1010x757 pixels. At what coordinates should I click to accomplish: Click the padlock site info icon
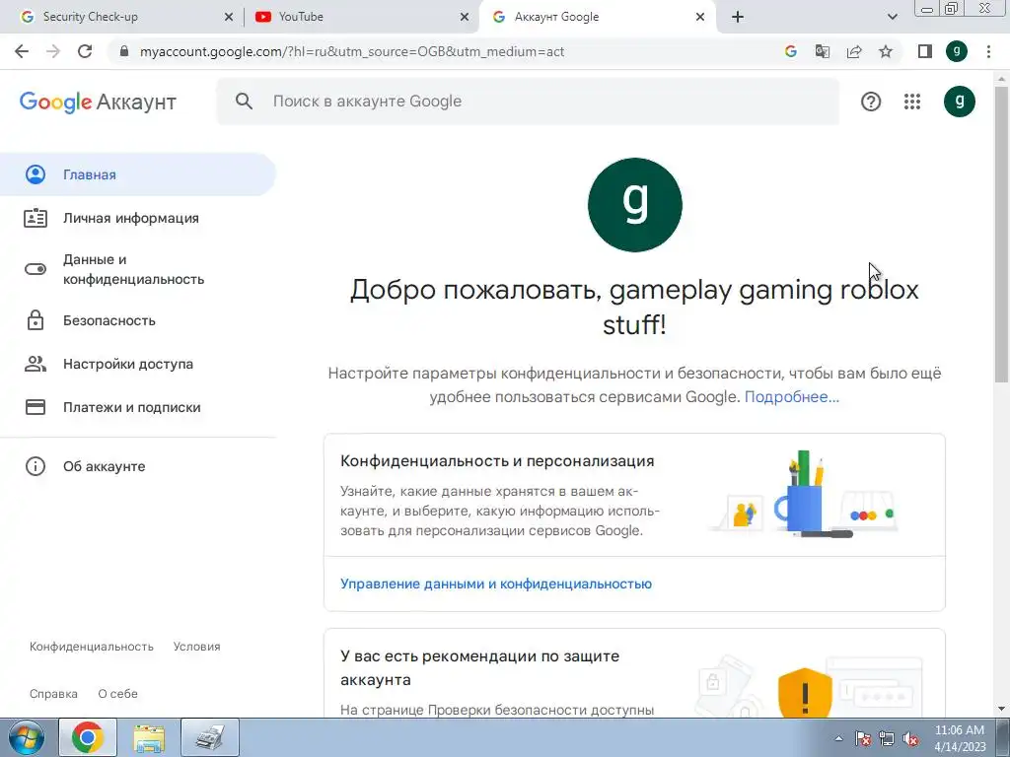click(124, 51)
